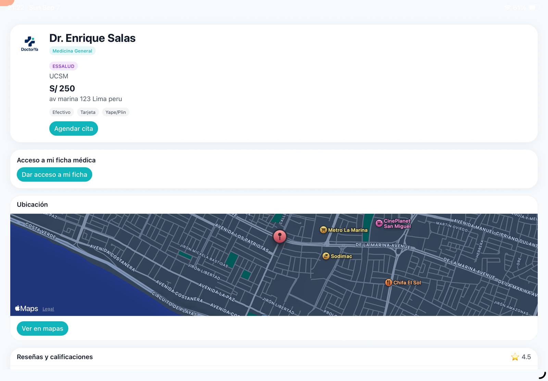Screen dimensions: 548x381
Task: Tap the Medicina General specialty tag
Action: pos(72,51)
